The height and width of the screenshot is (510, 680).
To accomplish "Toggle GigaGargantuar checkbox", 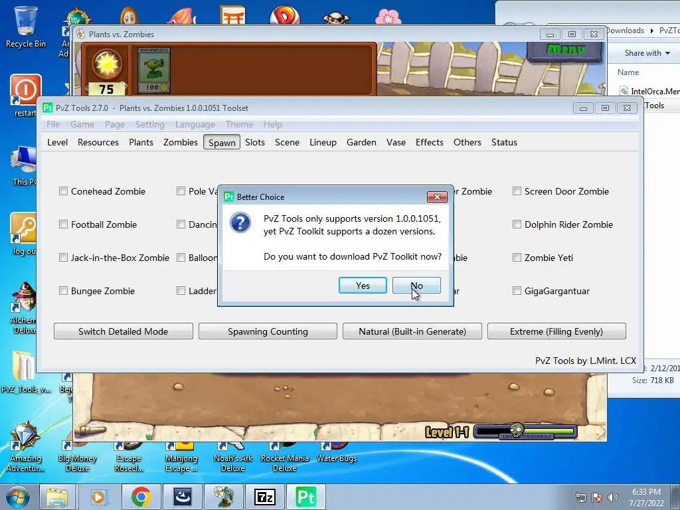I will 517,291.
